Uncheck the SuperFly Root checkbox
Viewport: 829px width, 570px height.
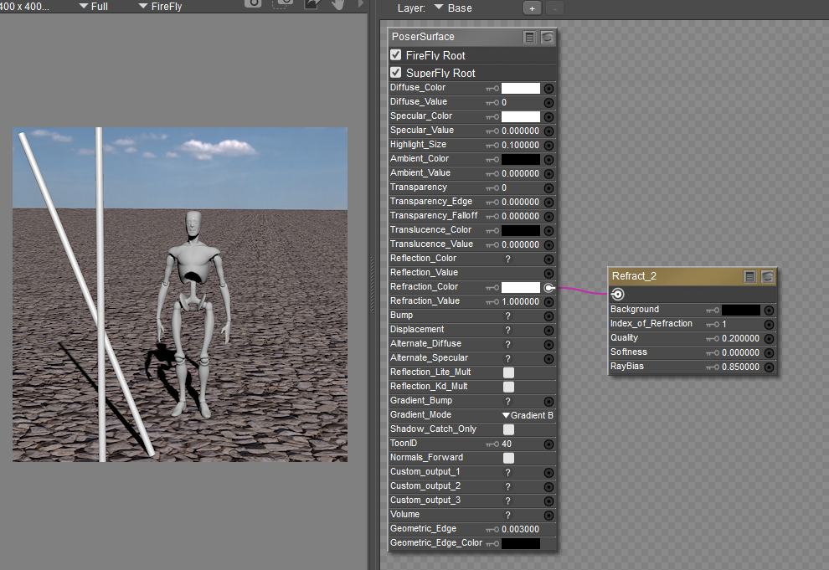click(x=396, y=73)
